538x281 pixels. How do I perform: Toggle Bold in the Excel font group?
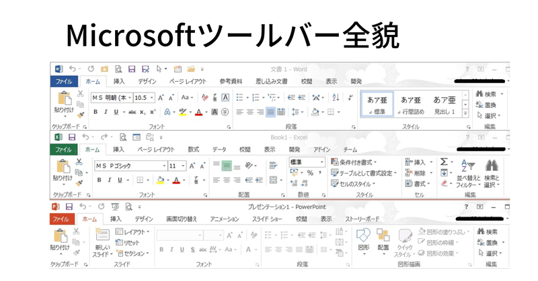[99, 180]
